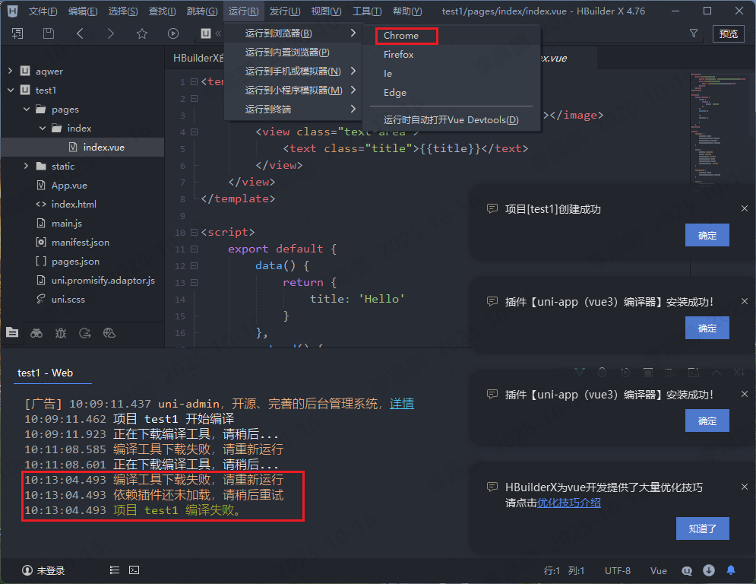This screenshot has width=756, height=584.
Task: Close the 项目[test1]创建成功 notification
Action: (744, 208)
